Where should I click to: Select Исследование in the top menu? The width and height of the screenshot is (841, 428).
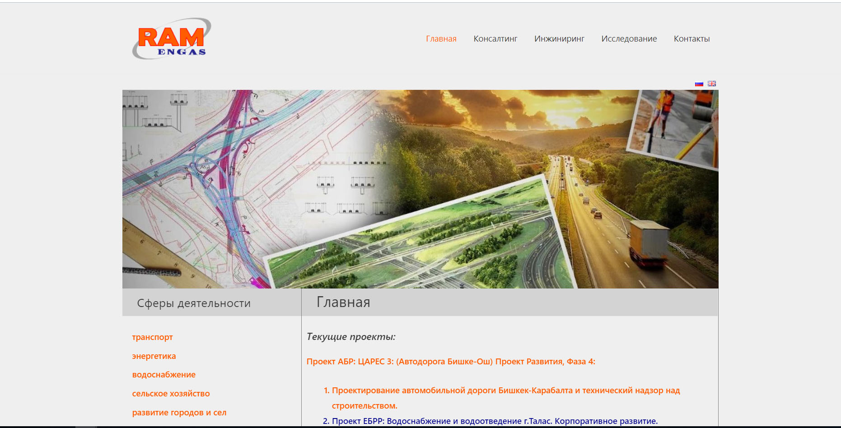coord(629,39)
